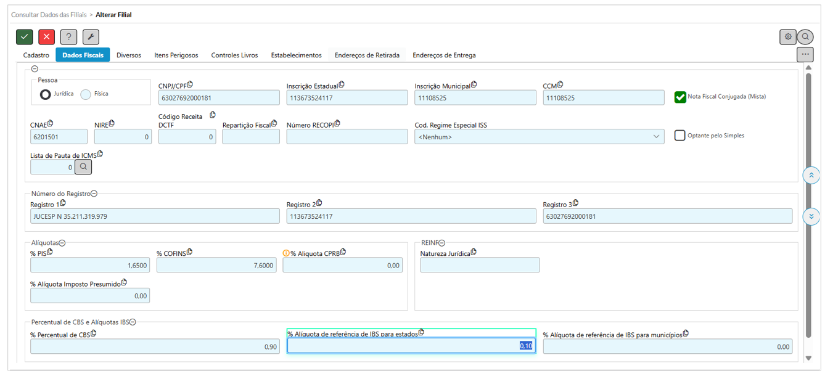The height and width of the screenshot is (376, 825).
Task: Click the Número RECOPI input field
Action: (x=347, y=137)
